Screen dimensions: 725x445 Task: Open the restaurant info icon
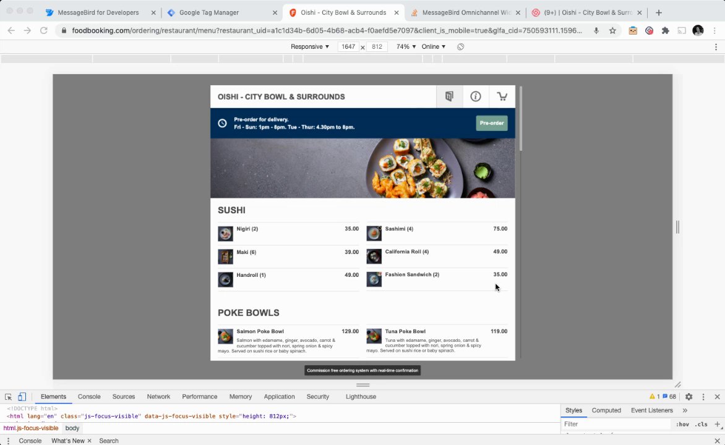coord(475,96)
